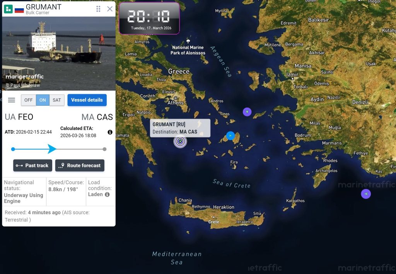396x274 pixels.
Task: Click the drag handle dots in the vessel panel header
Action: click(x=98, y=9)
